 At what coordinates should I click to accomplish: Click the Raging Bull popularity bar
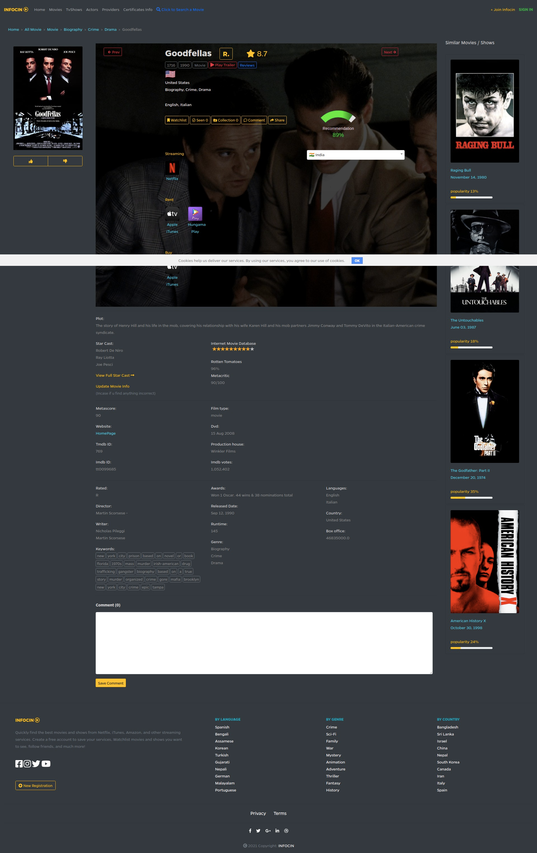(x=471, y=197)
